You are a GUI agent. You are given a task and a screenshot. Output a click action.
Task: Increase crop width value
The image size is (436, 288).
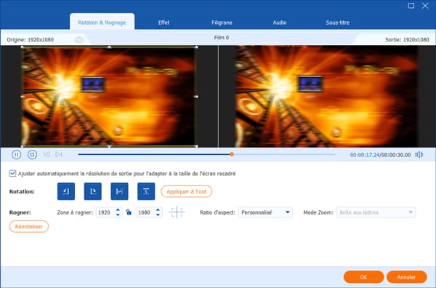coord(118,209)
